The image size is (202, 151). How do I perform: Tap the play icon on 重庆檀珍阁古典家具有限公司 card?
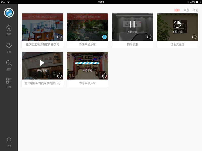42,63
